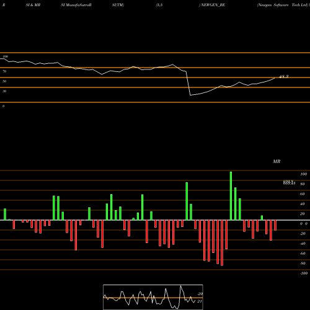
Task: Click the 'SI & MR' header label
Action: click(33, 5)
